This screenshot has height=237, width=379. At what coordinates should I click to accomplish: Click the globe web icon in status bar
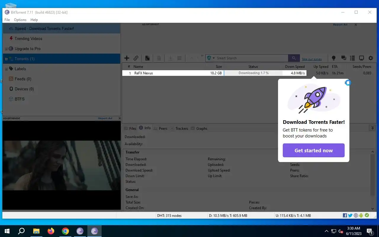point(356,215)
